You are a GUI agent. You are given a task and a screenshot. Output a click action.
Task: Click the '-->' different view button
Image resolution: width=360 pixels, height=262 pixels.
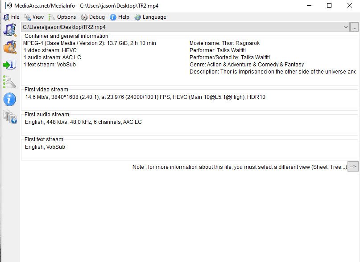(353, 167)
